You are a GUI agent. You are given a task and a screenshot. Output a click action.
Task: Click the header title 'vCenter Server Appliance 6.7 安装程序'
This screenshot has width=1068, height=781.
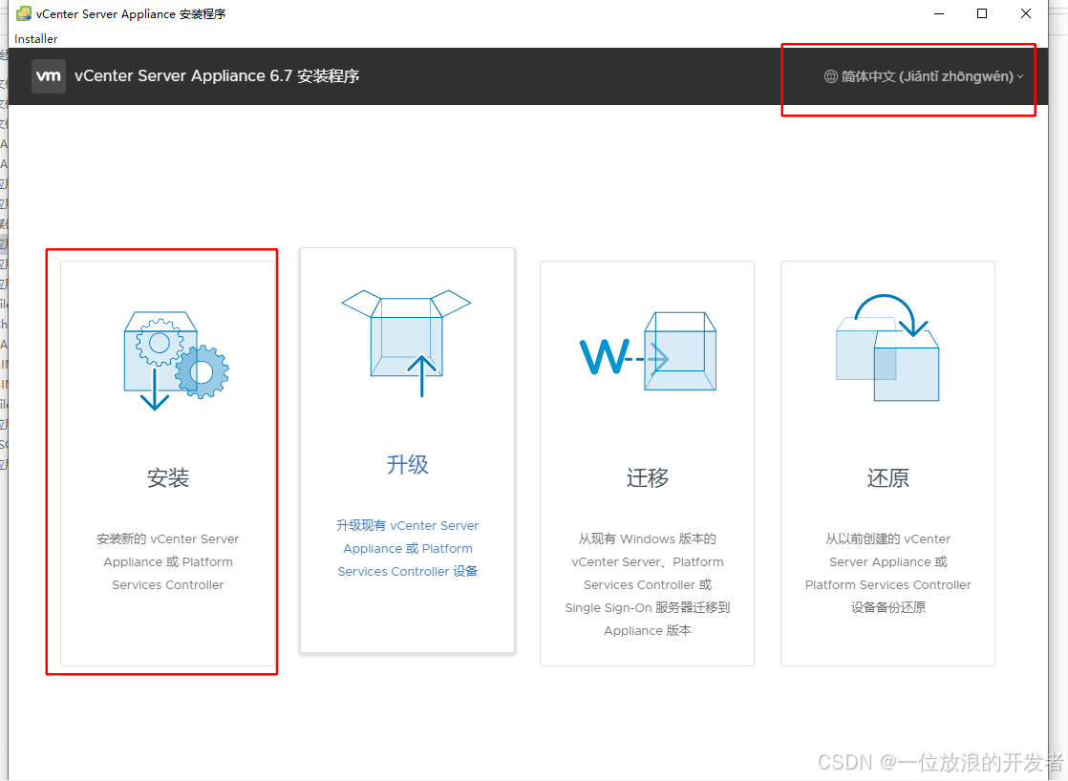click(x=217, y=76)
